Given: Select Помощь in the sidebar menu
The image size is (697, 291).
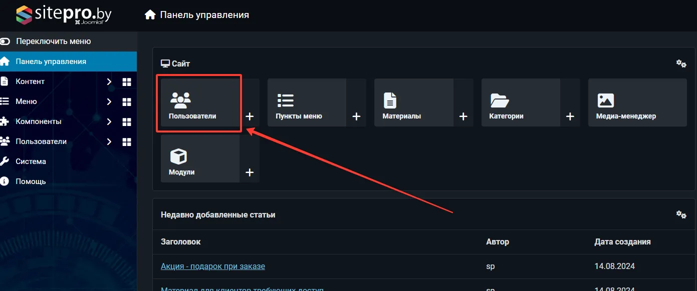Looking at the screenshot, I should [x=31, y=181].
